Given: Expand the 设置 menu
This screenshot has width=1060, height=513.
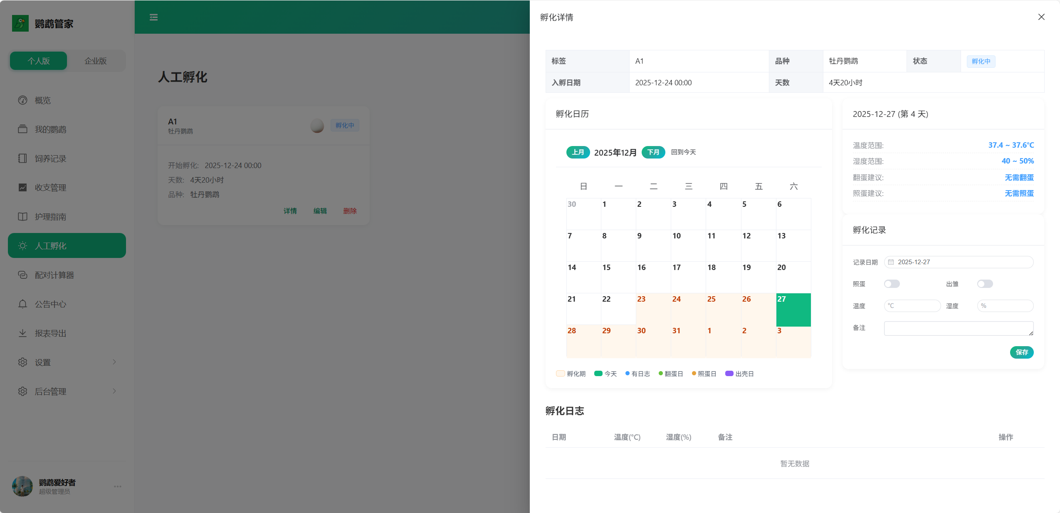Looking at the screenshot, I should pos(42,362).
